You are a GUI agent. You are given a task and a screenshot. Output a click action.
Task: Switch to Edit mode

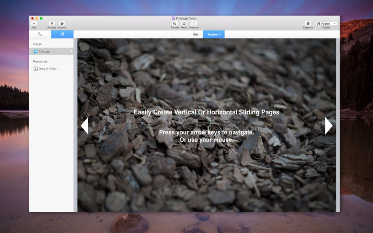[196, 35]
